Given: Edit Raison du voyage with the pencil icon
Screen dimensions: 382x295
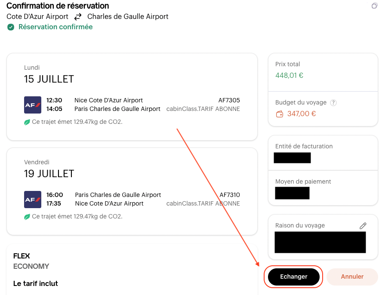Looking at the screenshot, I should [363, 225].
